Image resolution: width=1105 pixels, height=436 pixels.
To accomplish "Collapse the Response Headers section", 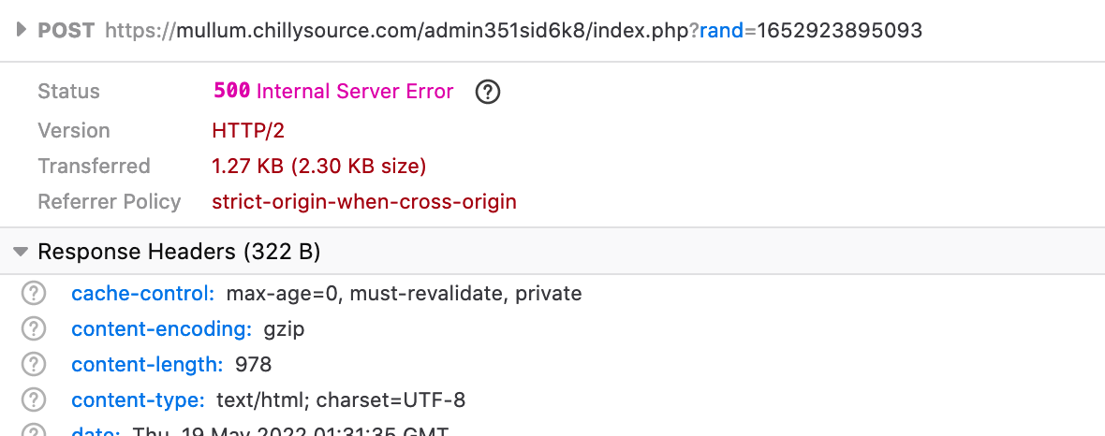I will (20, 252).
